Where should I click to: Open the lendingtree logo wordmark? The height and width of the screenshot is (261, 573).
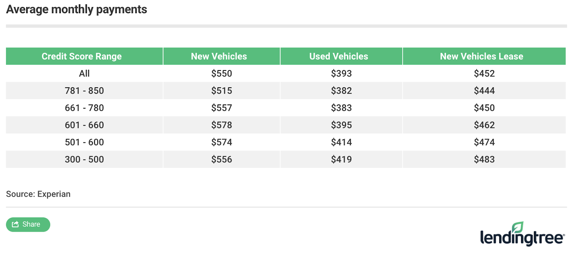522,238
